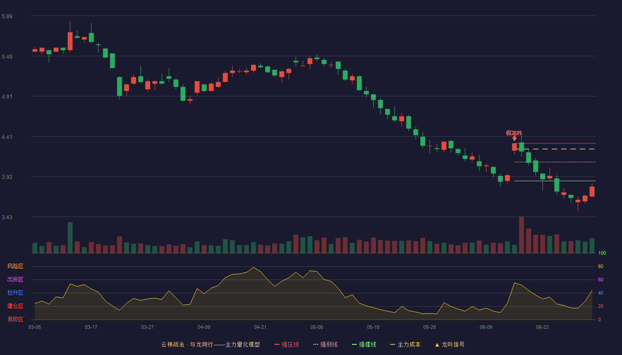Toggle the 云梯战法 主力量化模型 legend entry
This screenshot has width=622, height=355.
[211, 344]
